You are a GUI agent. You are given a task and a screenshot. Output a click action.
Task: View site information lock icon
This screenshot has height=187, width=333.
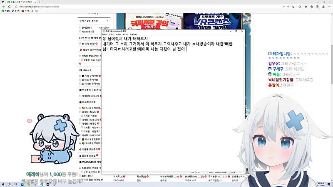coord(16,7)
